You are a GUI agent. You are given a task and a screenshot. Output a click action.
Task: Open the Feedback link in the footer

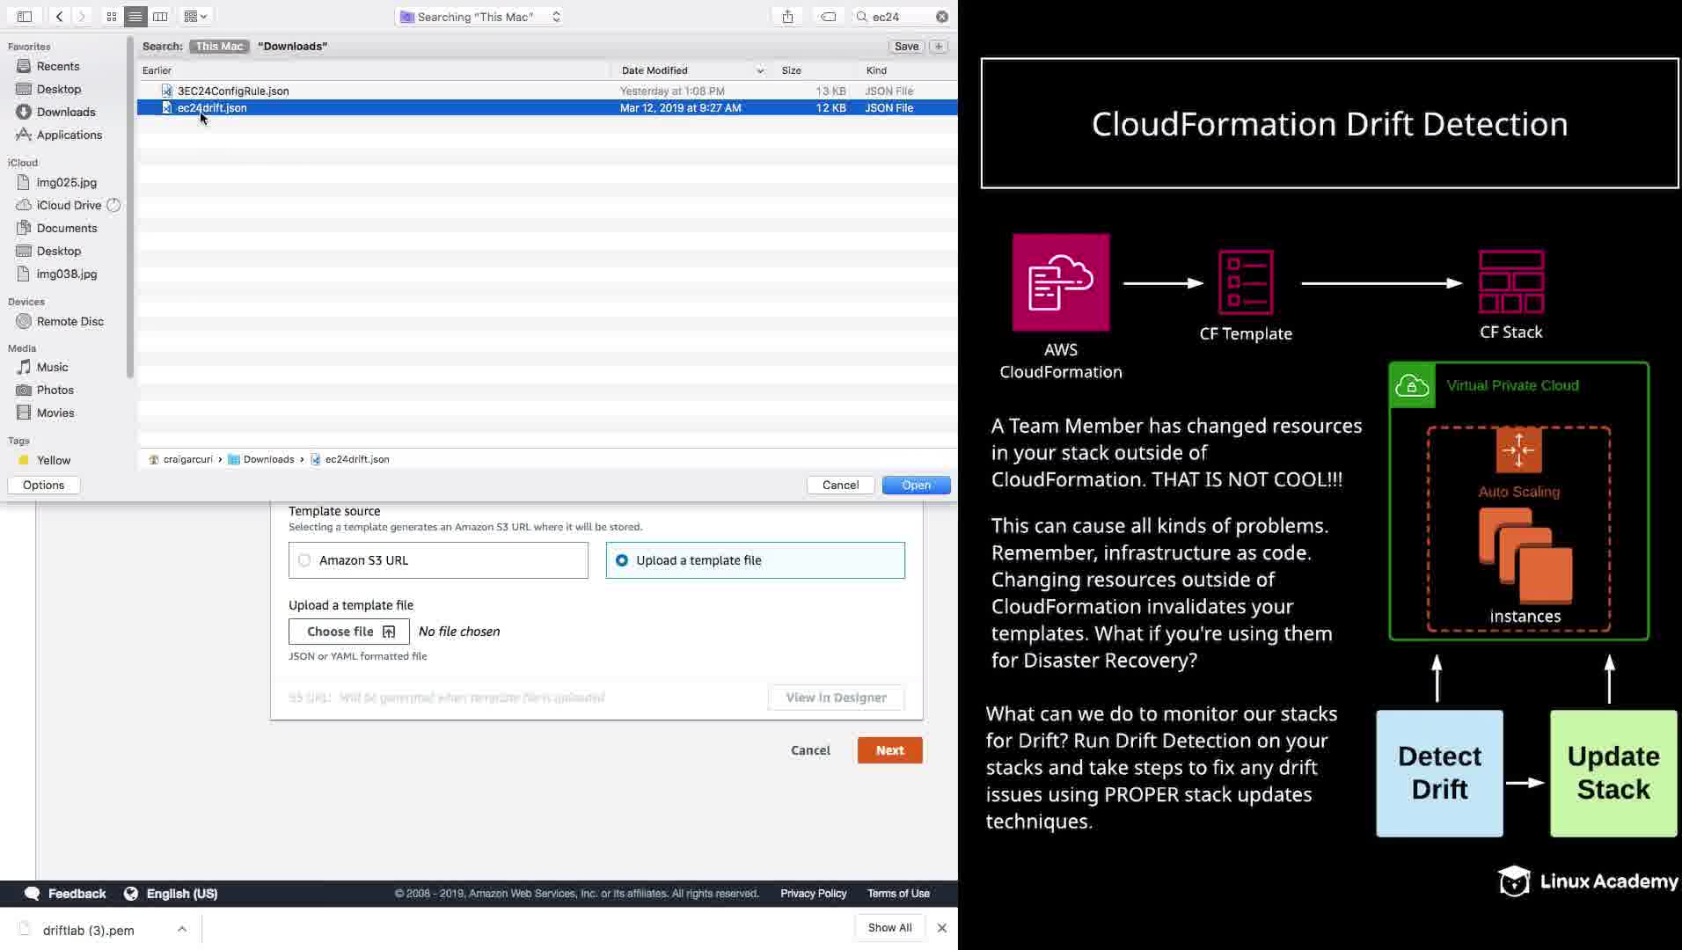click(x=65, y=894)
